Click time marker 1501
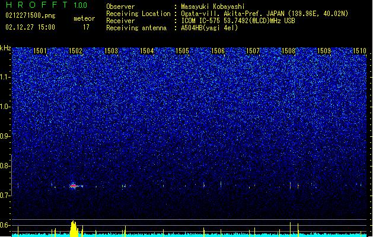The width and height of the screenshot is (373, 237). pyautogui.click(x=40, y=51)
